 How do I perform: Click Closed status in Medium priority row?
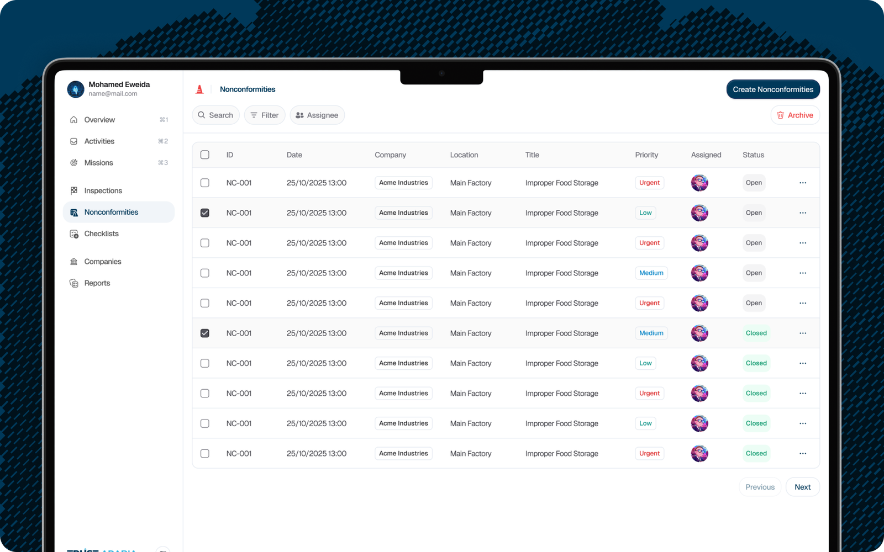pos(756,333)
